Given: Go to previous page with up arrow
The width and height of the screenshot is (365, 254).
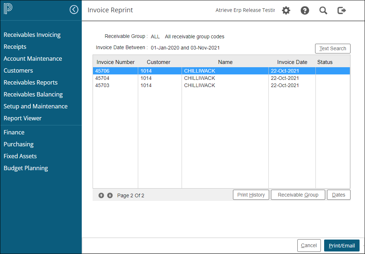Looking at the screenshot, I should click(101, 195).
